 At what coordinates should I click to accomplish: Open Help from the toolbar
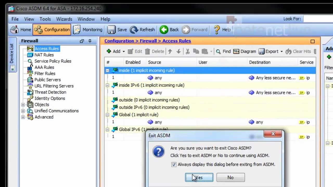pyautogui.click(x=222, y=30)
